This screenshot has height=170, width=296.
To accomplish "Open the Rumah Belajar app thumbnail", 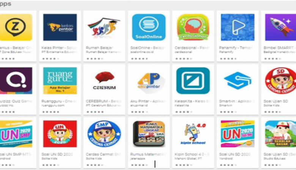I will coord(104,27).
